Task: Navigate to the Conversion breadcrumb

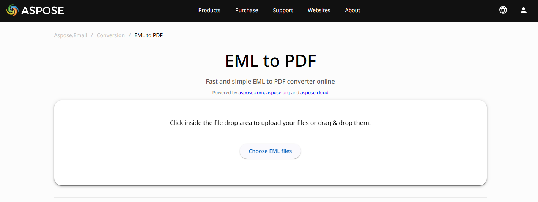Action: tap(111, 35)
